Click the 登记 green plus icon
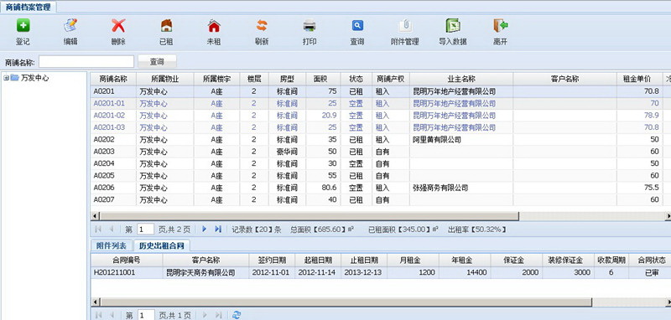This screenshot has width=671, height=320. tap(23, 26)
